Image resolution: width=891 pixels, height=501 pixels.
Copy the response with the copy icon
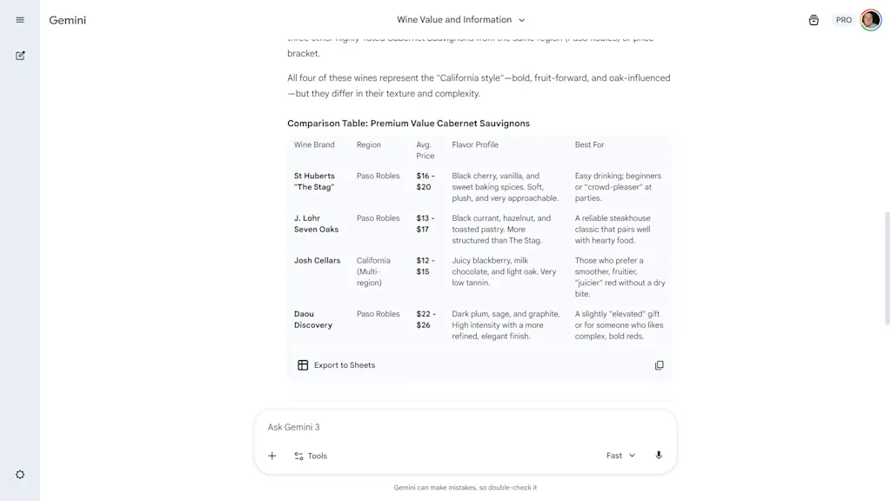click(x=660, y=364)
